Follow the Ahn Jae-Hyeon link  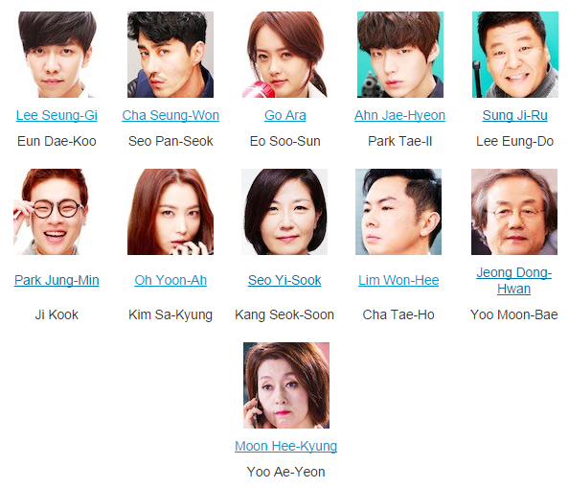point(399,115)
